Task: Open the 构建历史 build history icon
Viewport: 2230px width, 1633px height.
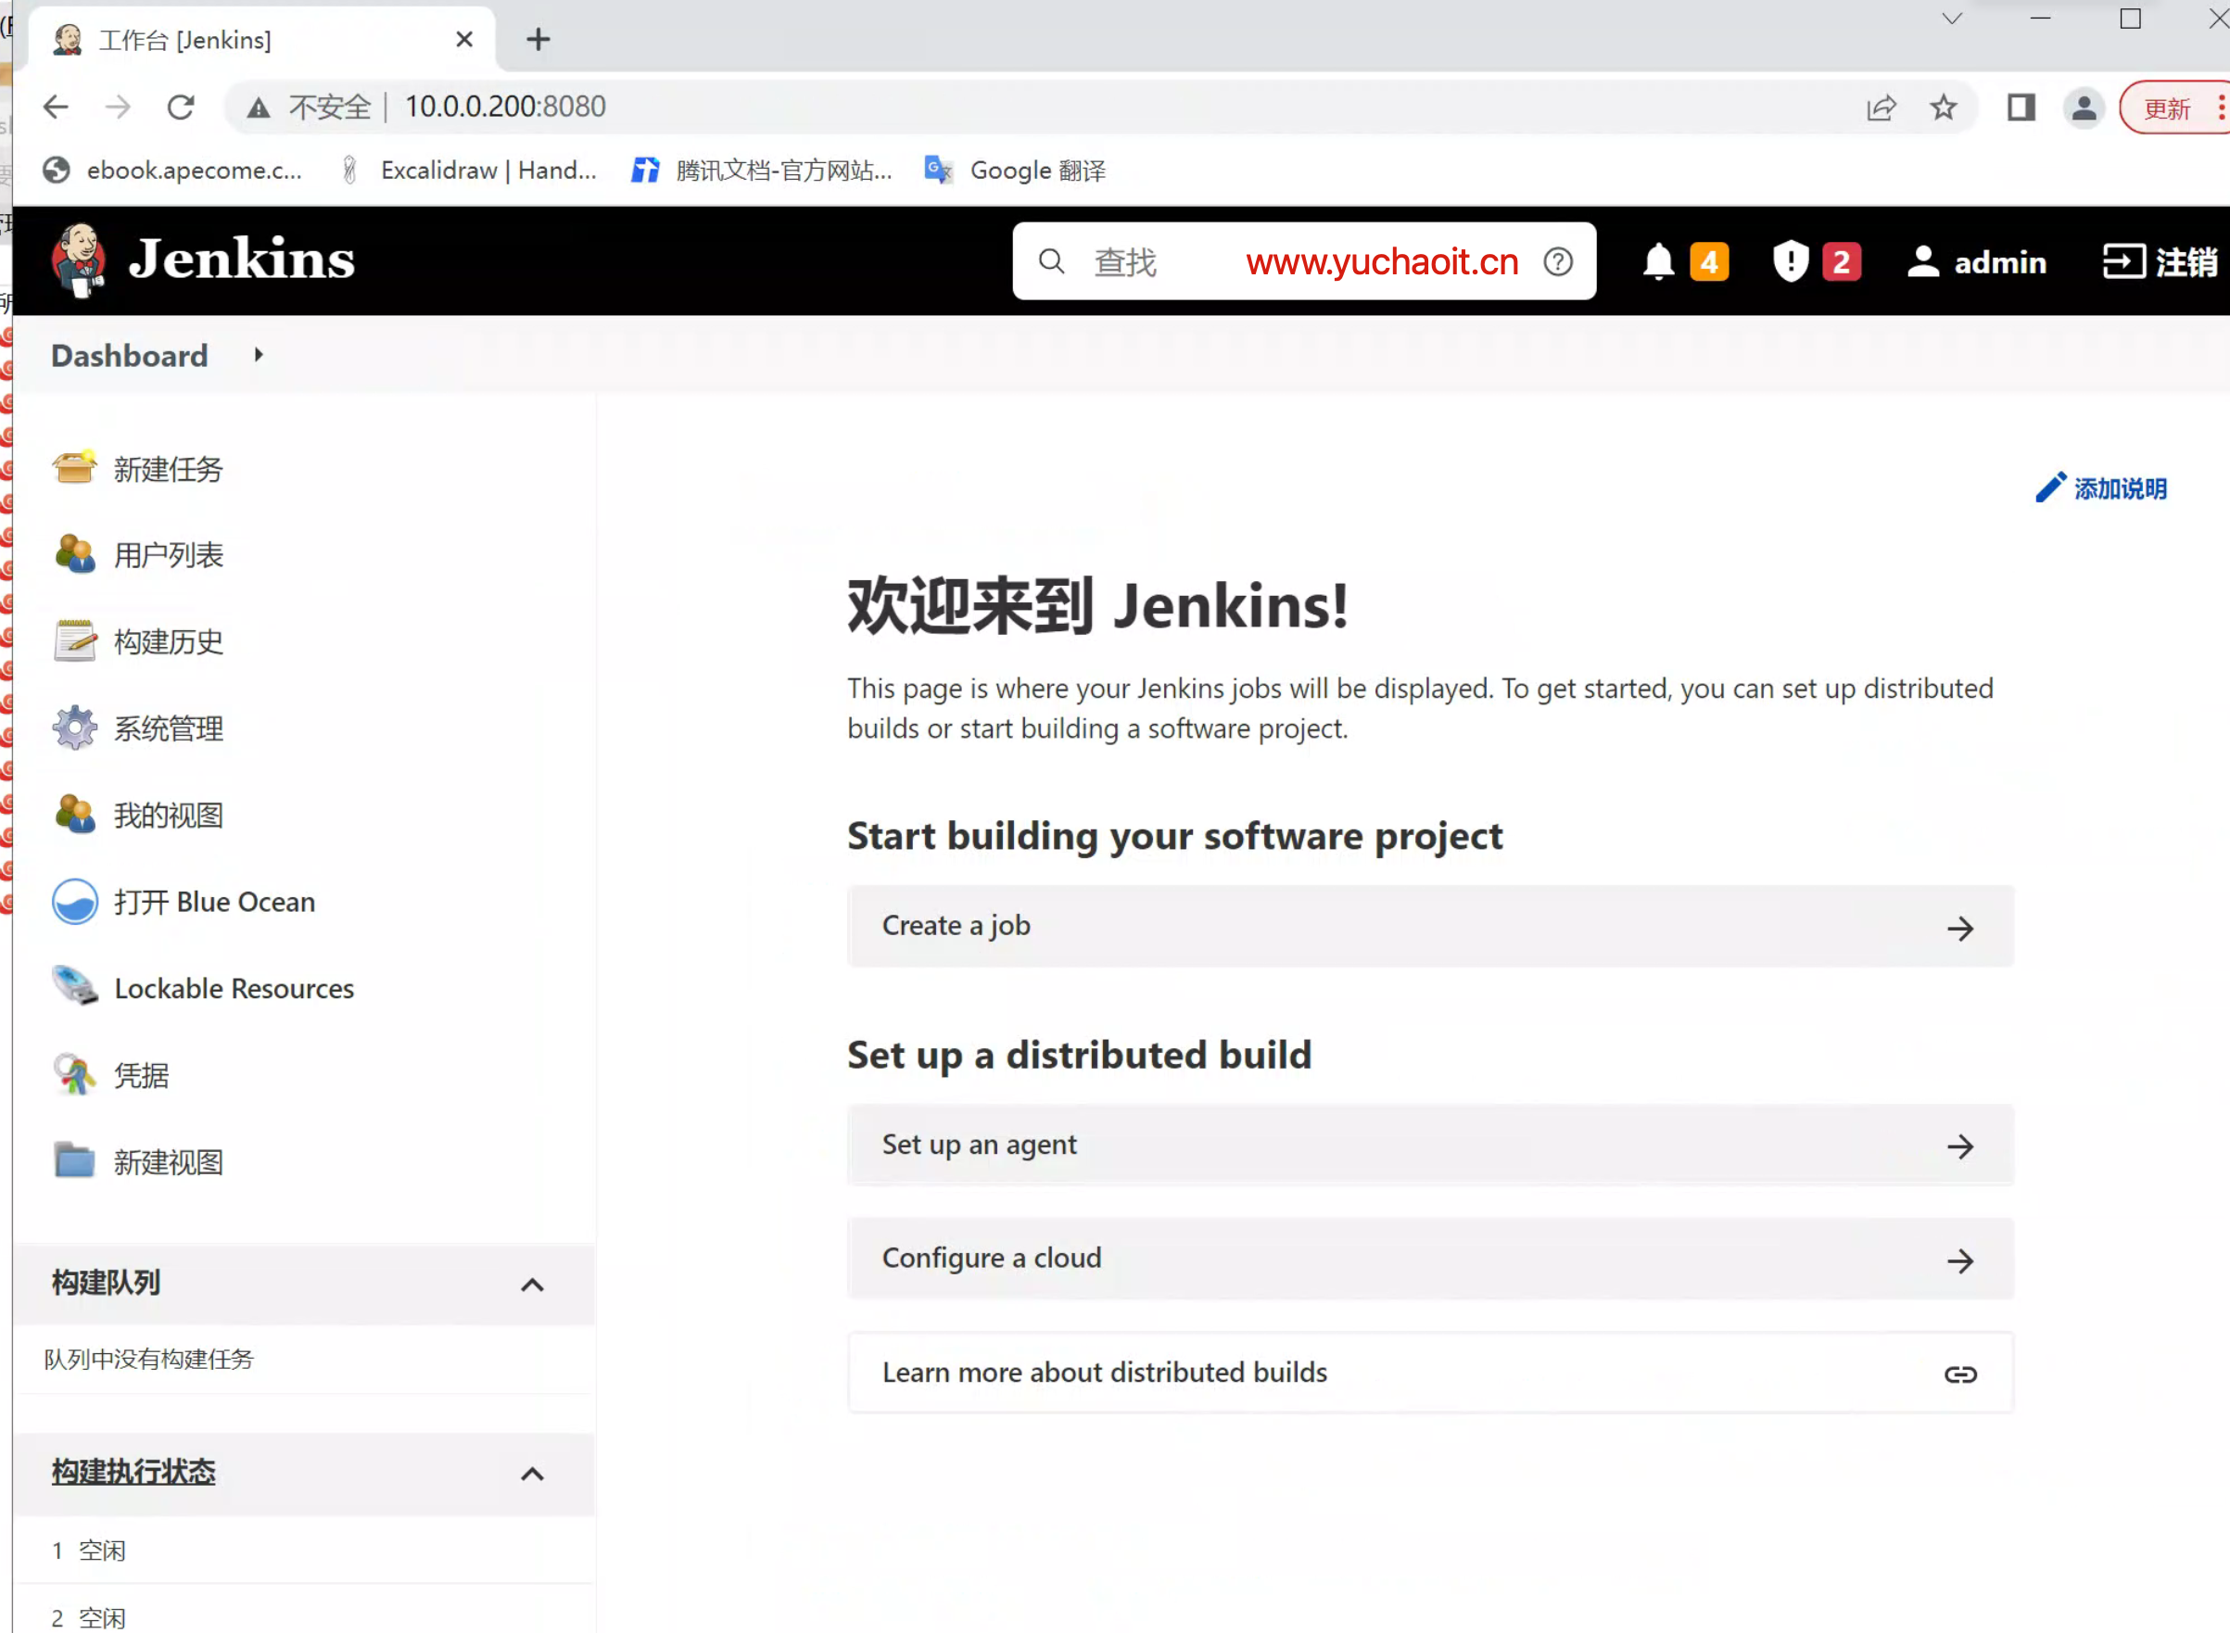Action: click(74, 641)
